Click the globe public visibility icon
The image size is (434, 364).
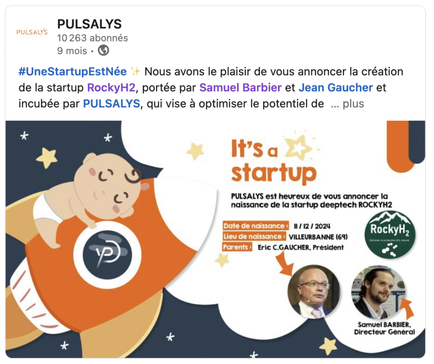point(103,50)
